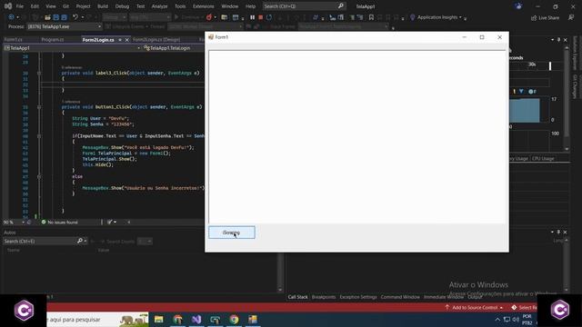Click the Live Share button
The width and height of the screenshot is (582, 327).
(545, 17)
